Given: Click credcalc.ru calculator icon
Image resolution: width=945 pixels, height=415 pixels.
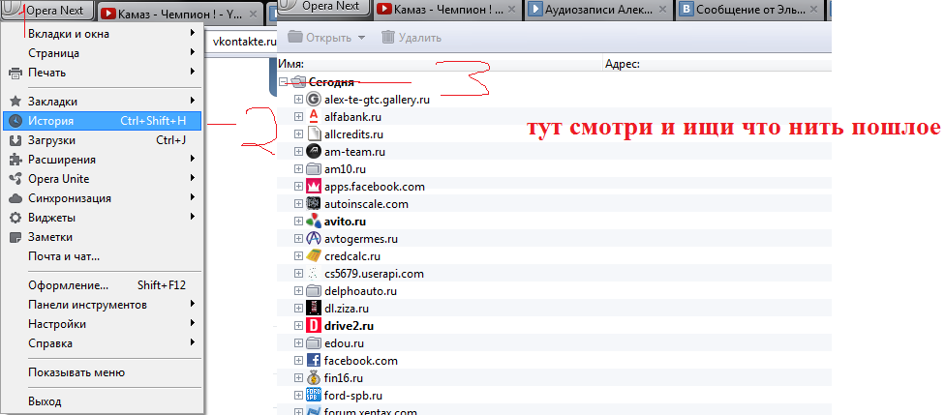Looking at the screenshot, I should (x=314, y=256).
